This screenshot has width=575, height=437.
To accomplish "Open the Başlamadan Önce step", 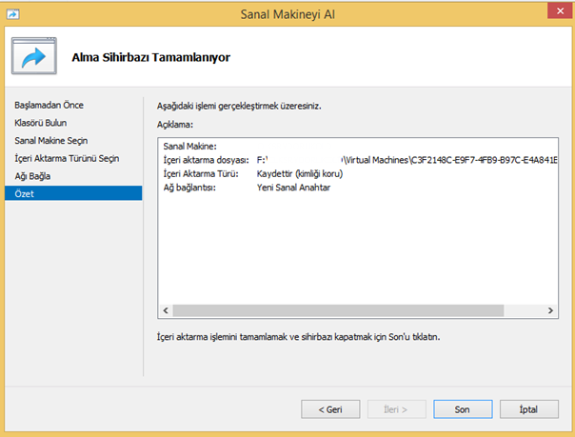I will [49, 106].
